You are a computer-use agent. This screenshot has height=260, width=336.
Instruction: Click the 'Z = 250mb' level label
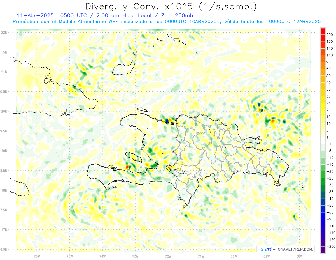point(176,15)
